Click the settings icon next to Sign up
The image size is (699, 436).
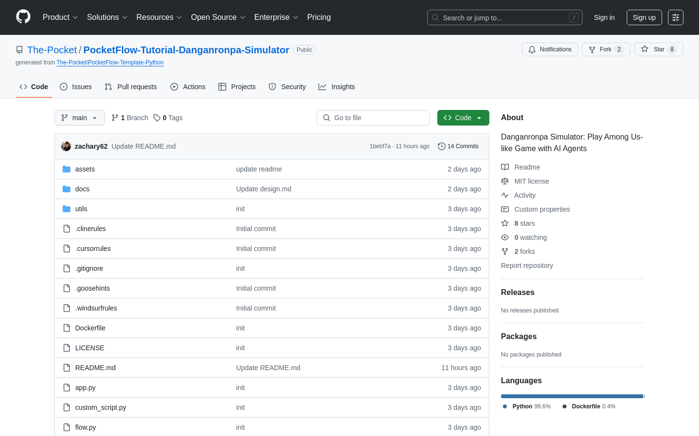click(x=676, y=17)
